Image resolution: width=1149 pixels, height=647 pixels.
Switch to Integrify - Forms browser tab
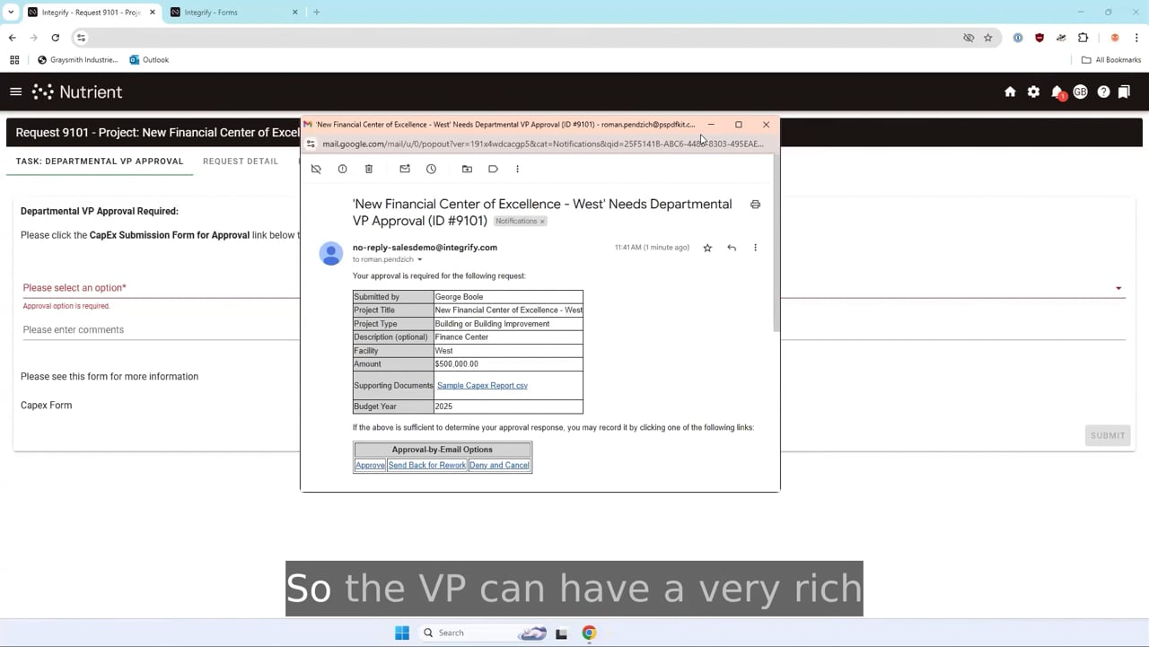pos(233,13)
